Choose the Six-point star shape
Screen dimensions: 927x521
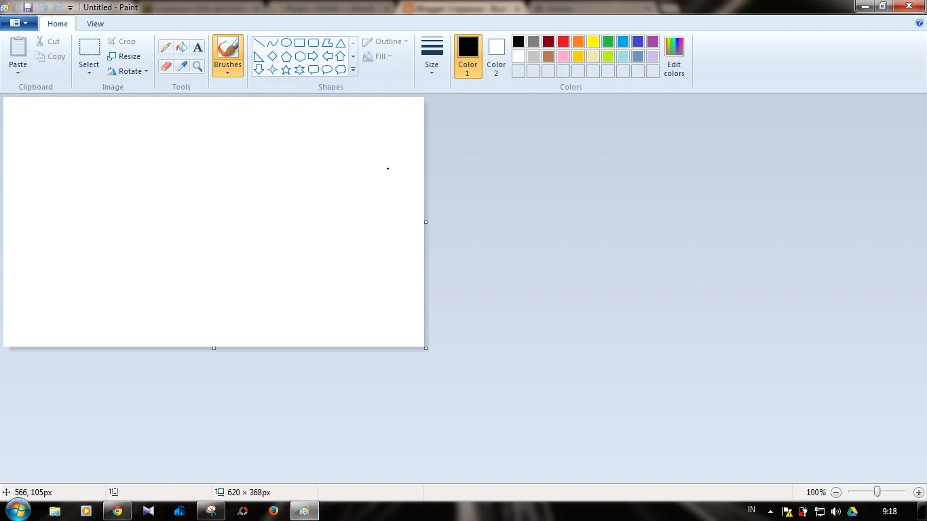(300, 69)
